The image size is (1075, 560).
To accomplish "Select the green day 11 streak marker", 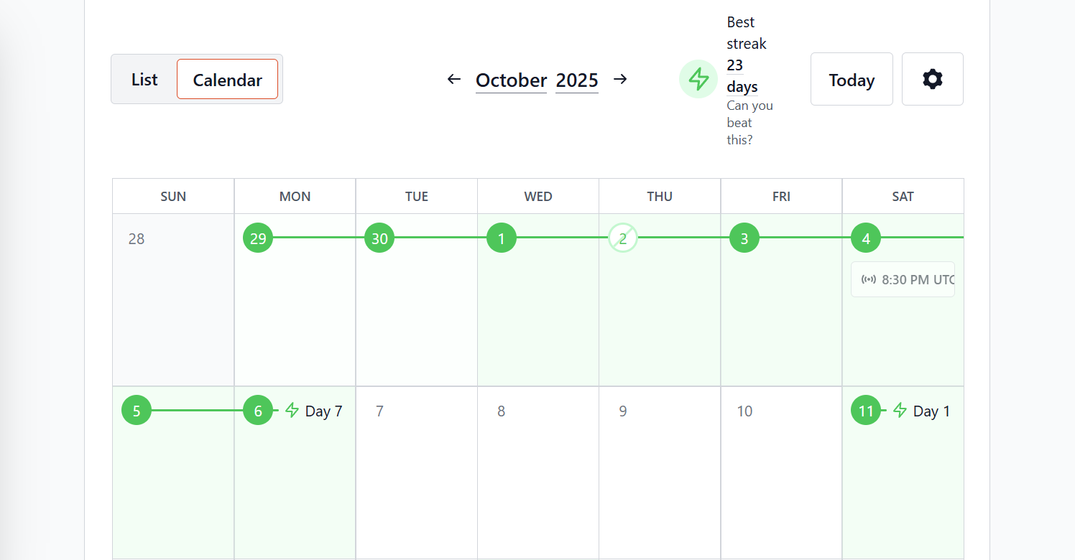I will coord(866,411).
